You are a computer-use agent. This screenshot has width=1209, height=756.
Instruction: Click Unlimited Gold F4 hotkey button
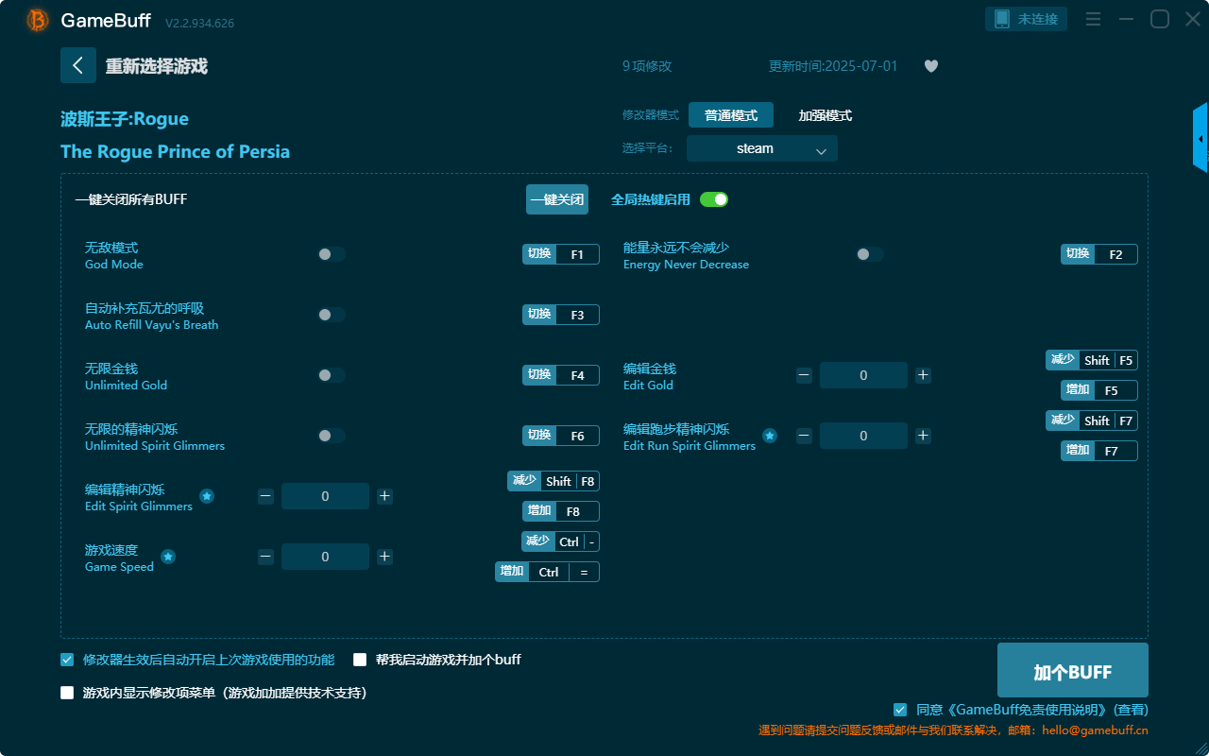[561, 375]
